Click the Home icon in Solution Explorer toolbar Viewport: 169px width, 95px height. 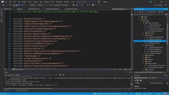click(140, 12)
